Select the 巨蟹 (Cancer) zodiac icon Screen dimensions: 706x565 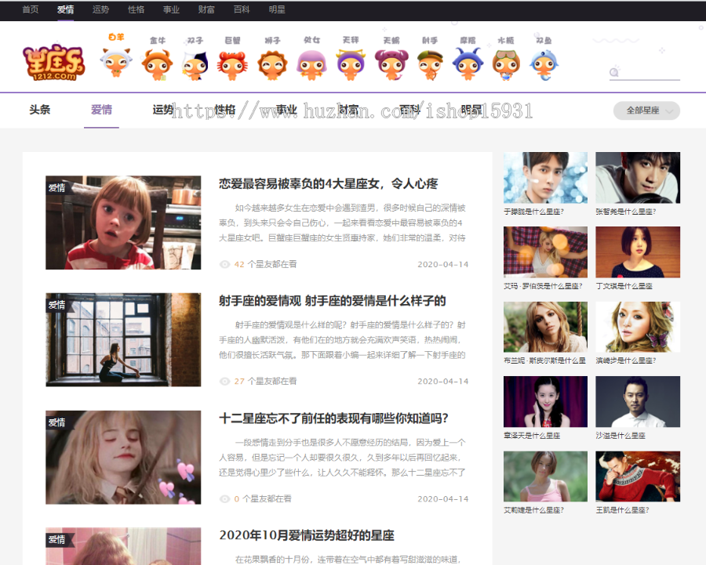(232, 59)
